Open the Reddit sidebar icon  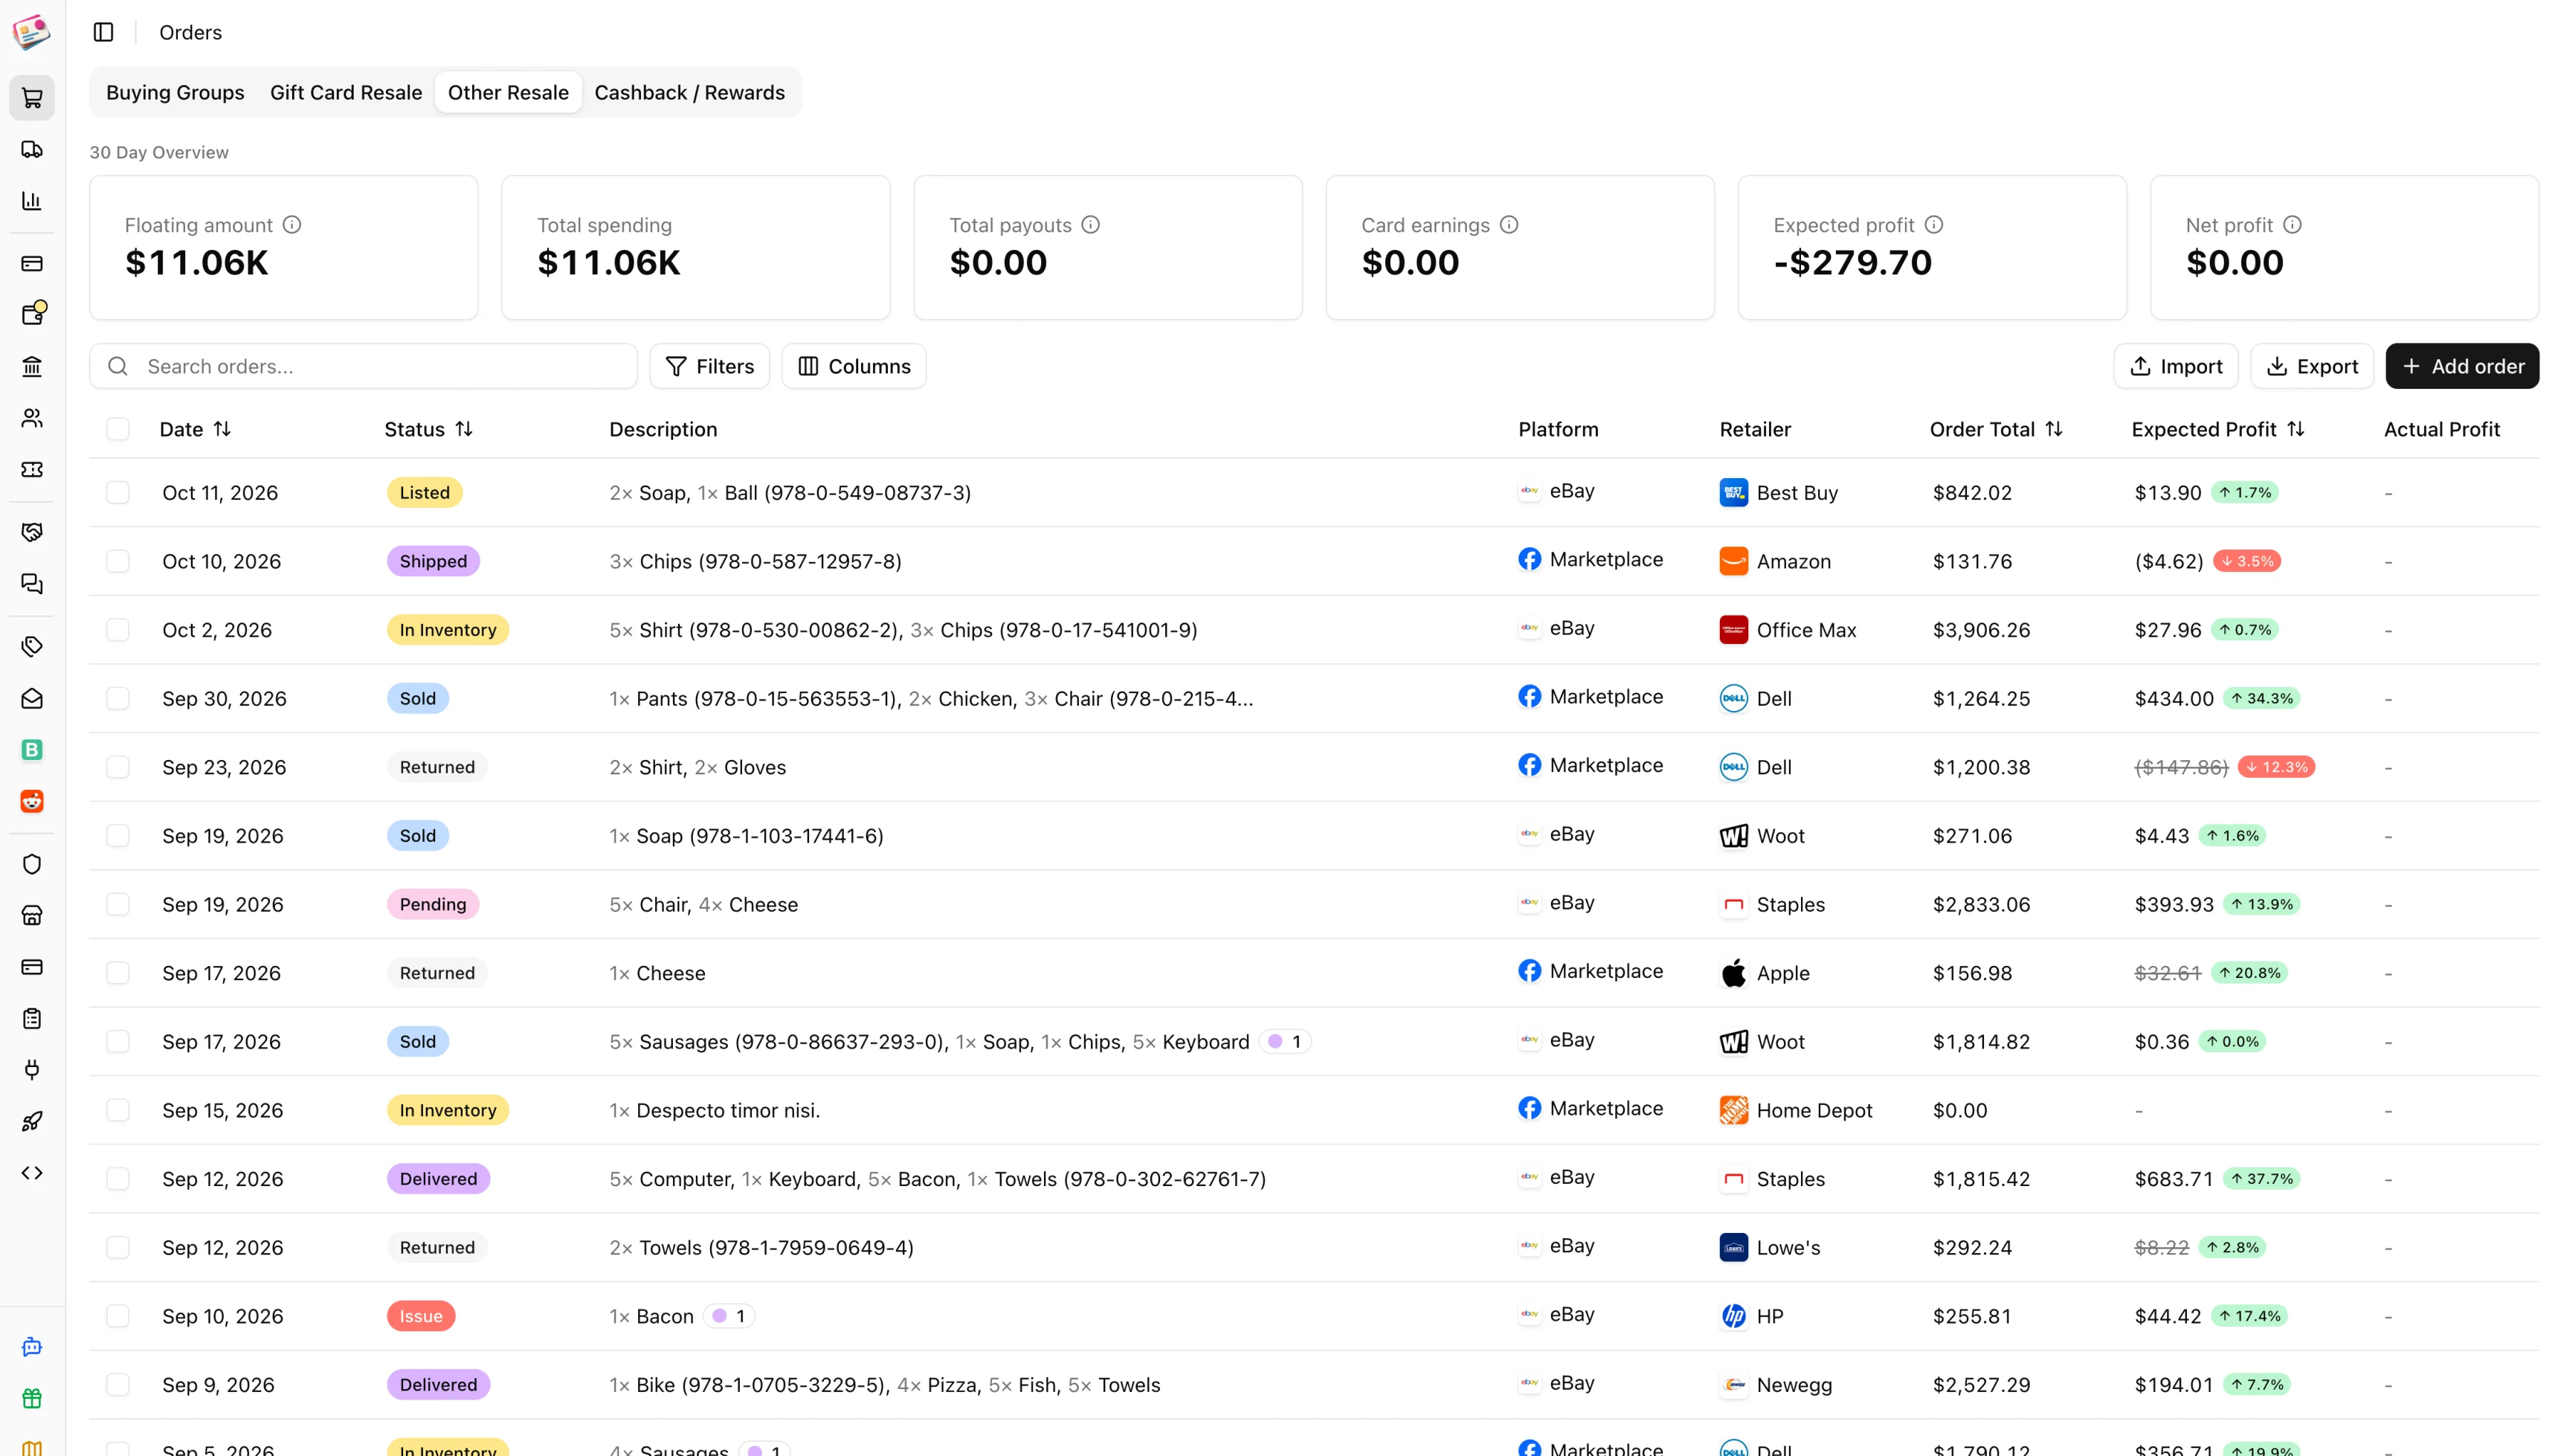coord(32,801)
